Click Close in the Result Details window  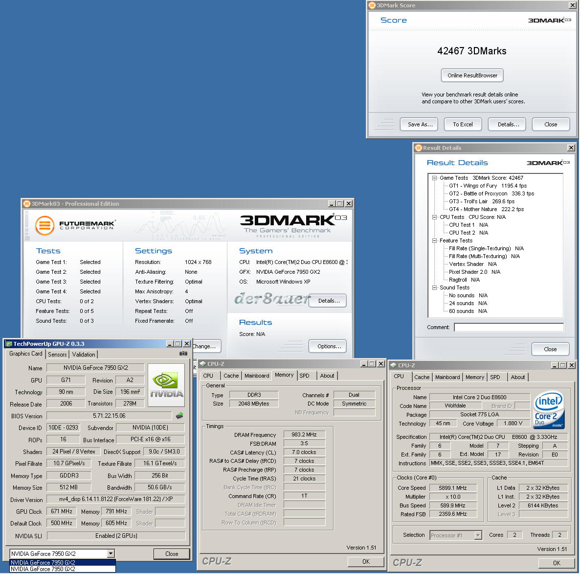pyautogui.click(x=550, y=349)
